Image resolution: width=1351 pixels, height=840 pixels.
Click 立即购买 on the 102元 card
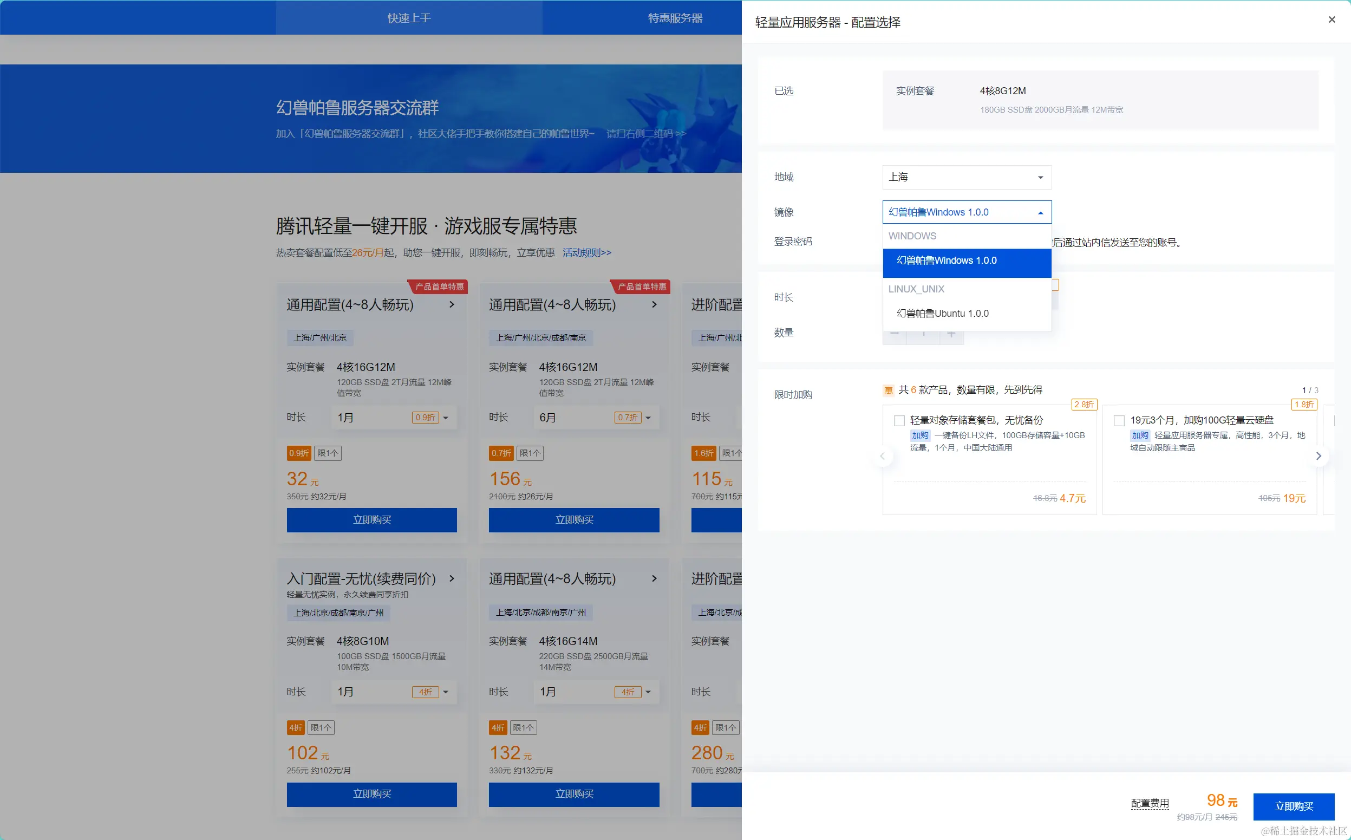tap(371, 795)
